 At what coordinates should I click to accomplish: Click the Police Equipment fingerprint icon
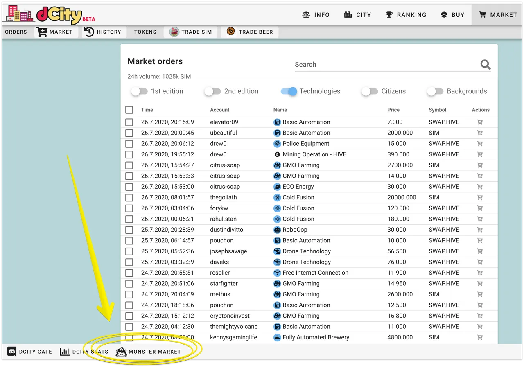[x=277, y=144]
